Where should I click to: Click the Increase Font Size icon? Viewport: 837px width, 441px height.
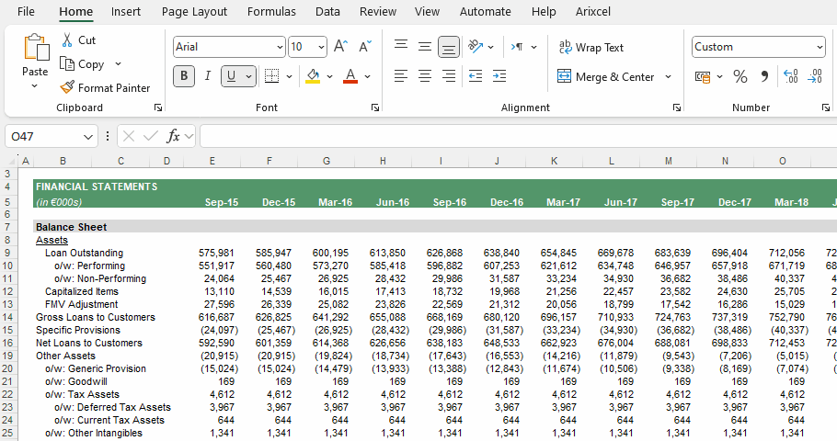[x=340, y=47]
